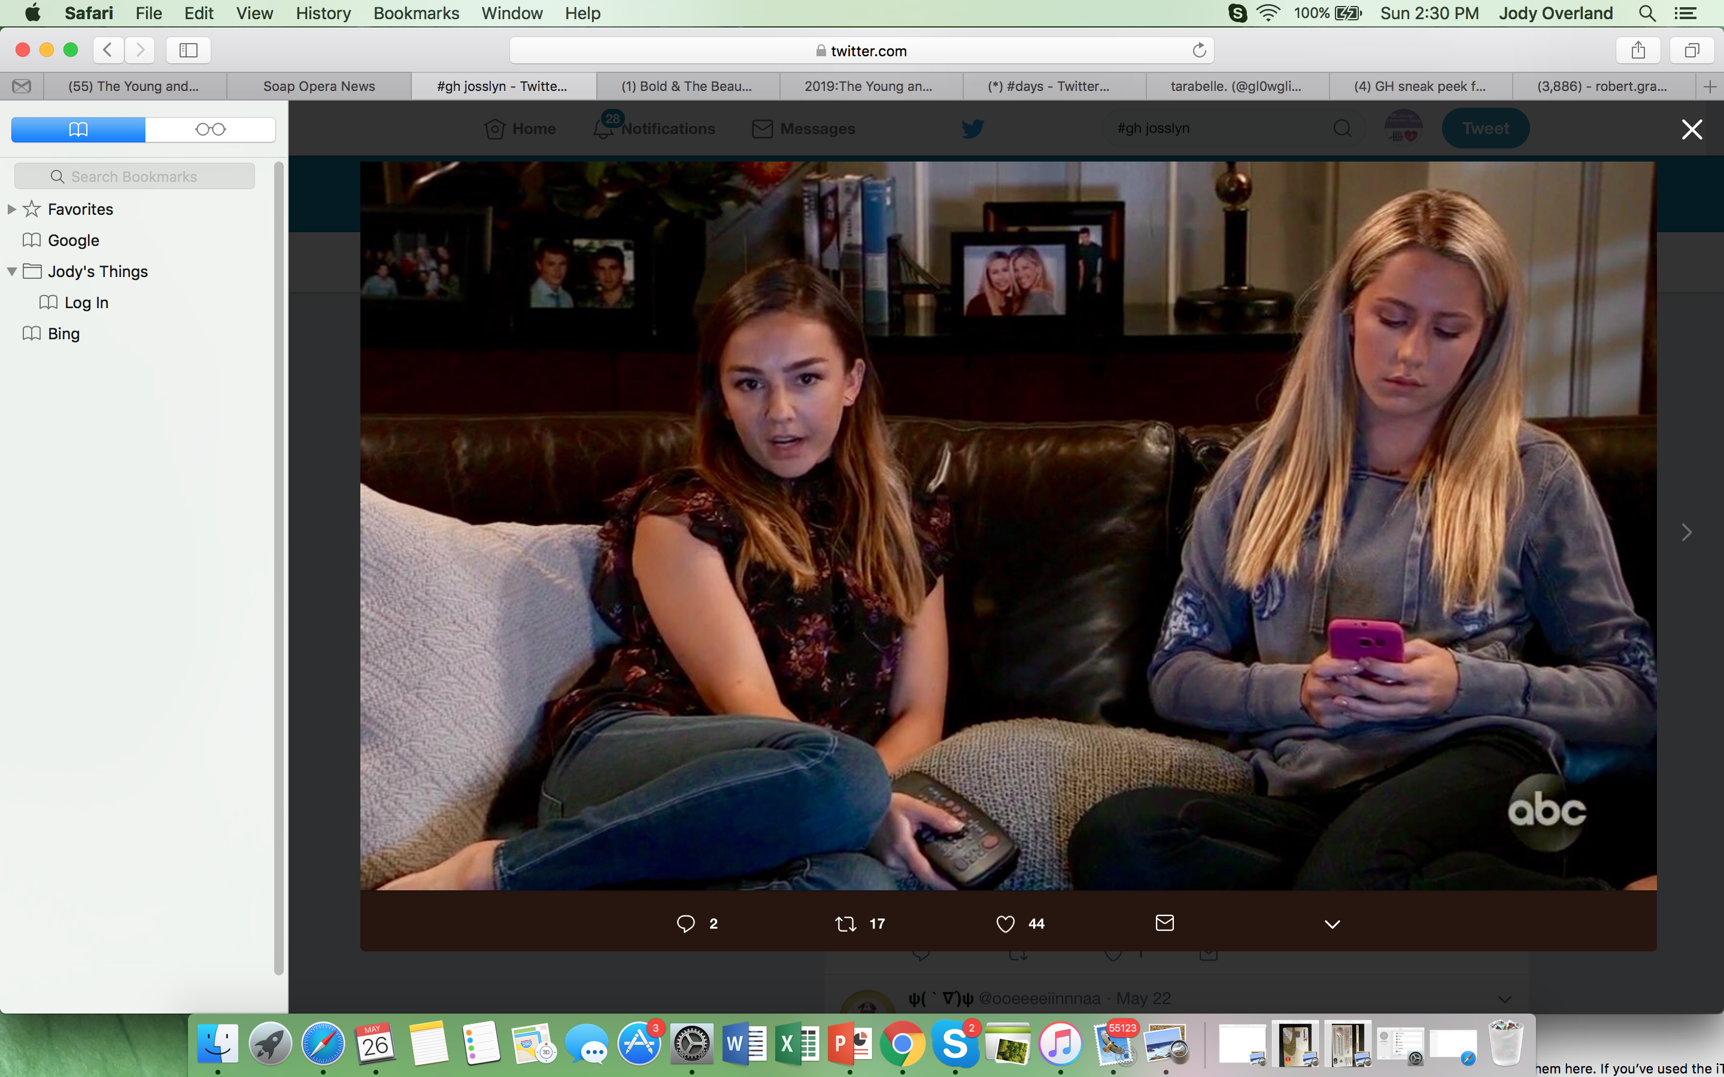Switch to '(55) The Young and...' tab
Image resolution: width=1724 pixels, height=1077 pixels.
pos(134,86)
